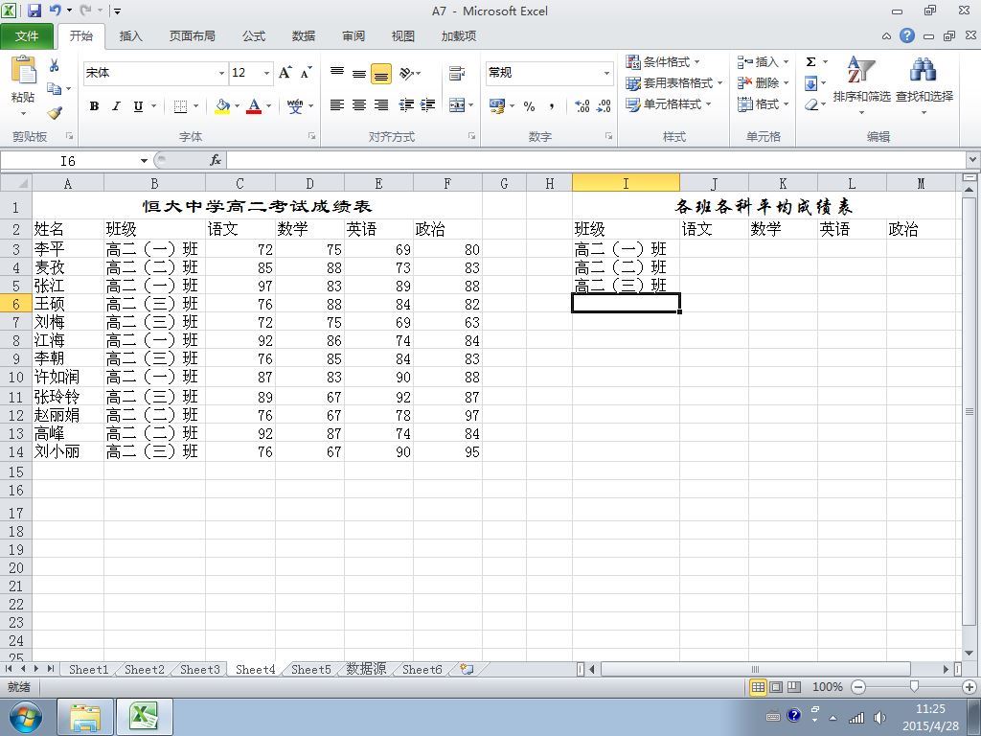Undo last action in quick toolbar
The image size is (981, 736).
coord(55,10)
